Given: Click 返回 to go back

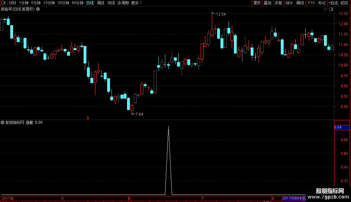Looking at the screenshot, I should pos(344,3).
